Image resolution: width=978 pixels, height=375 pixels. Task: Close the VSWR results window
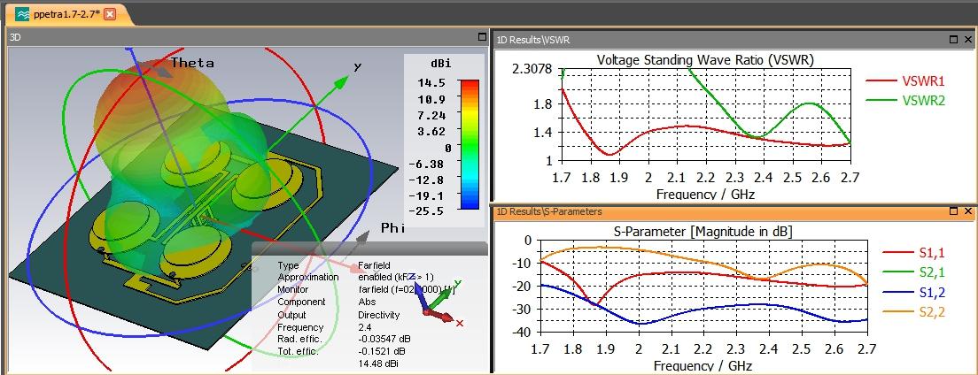pos(968,39)
